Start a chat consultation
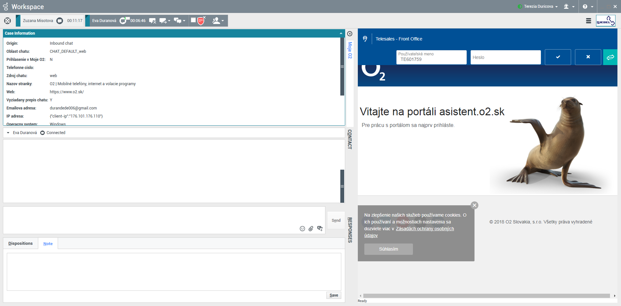 [x=178, y=20]
